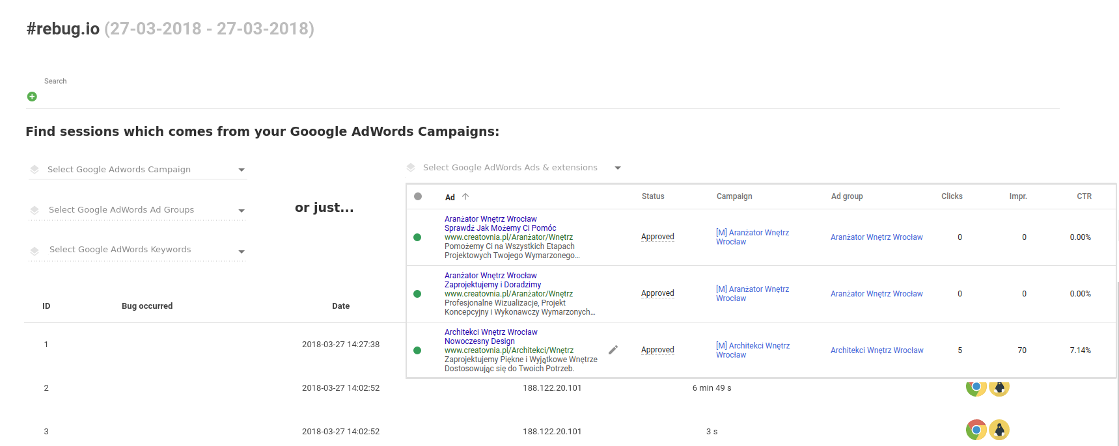The height and width of the screenshot is (446, 1119).
Task: Open the Select Google AdWords Ad Groups dropdown
Action: [x=137, y=210]
